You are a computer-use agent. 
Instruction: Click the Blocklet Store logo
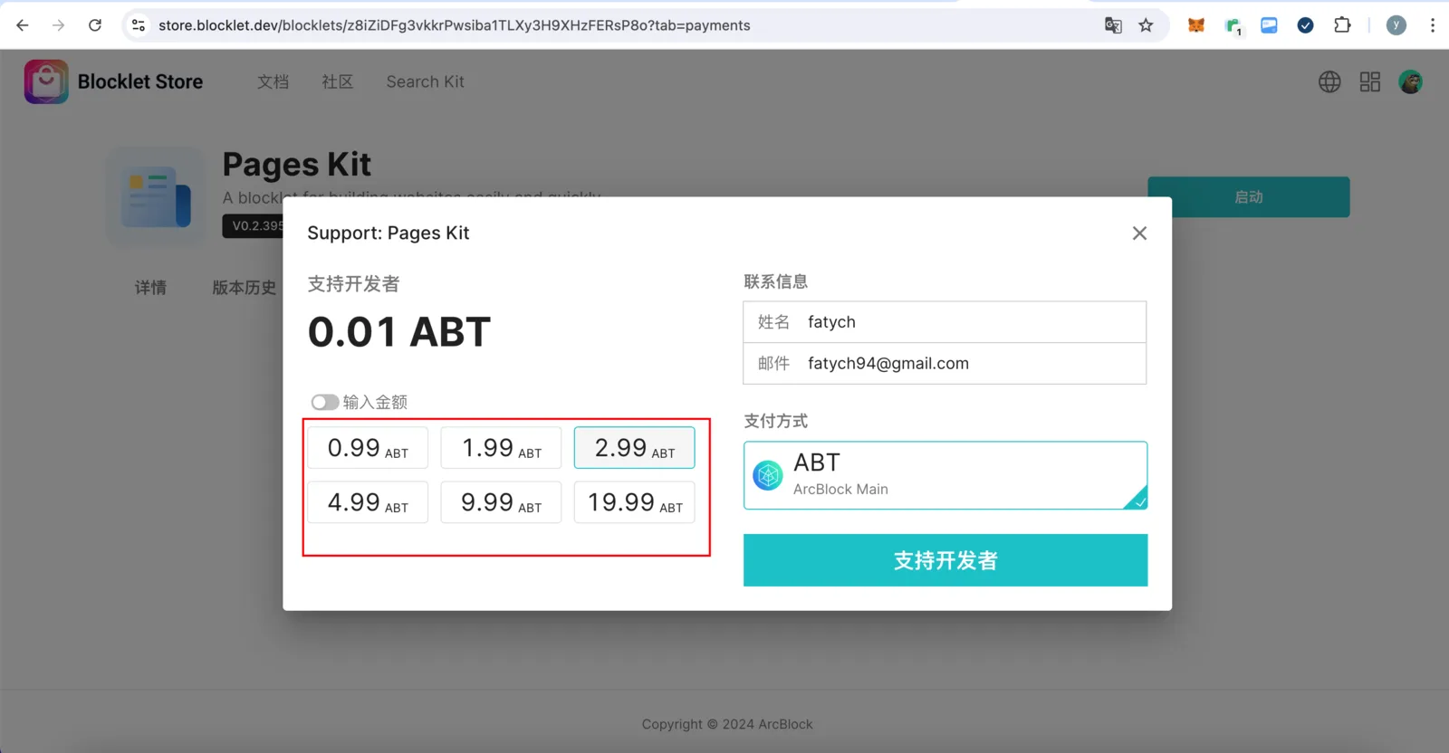point(46,81)
